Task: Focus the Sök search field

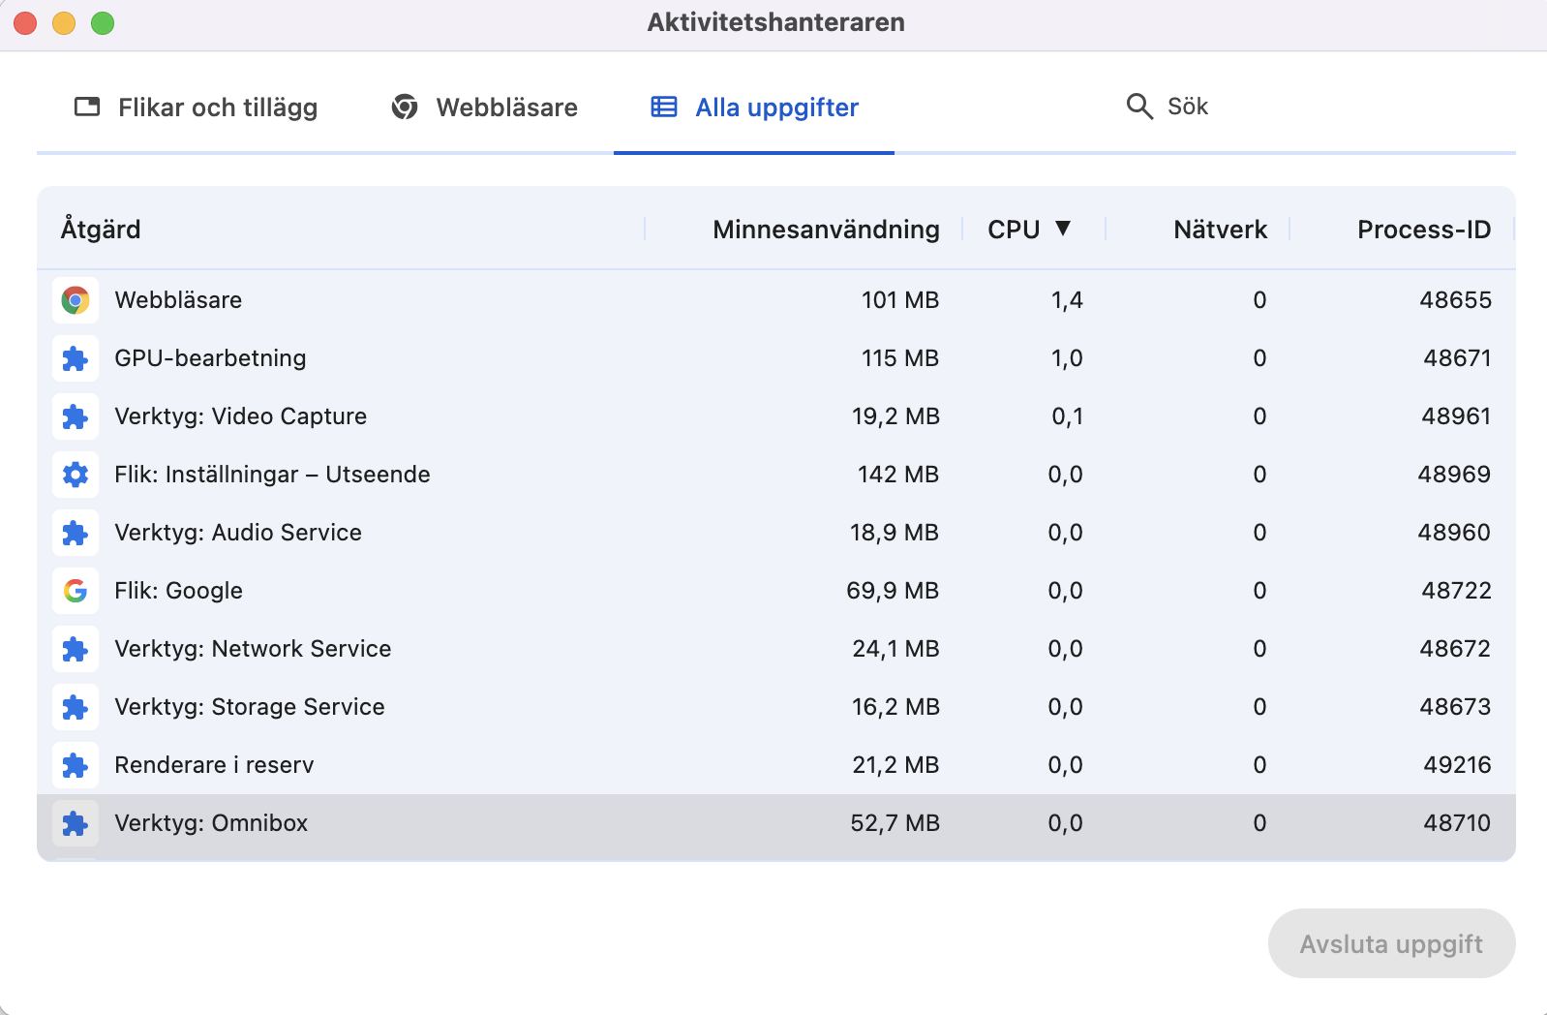Action: tap(1187, 107)
